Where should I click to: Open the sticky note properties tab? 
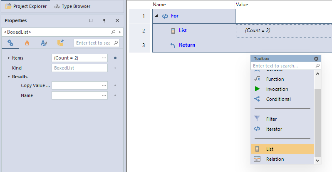[60, 43]
